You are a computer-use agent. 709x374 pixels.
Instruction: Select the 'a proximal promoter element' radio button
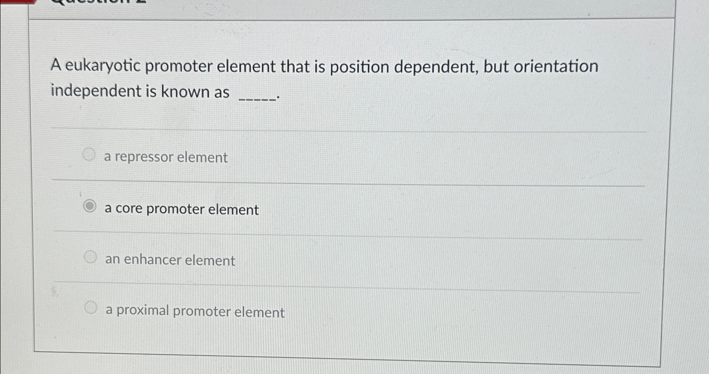(x=90, y=308)
